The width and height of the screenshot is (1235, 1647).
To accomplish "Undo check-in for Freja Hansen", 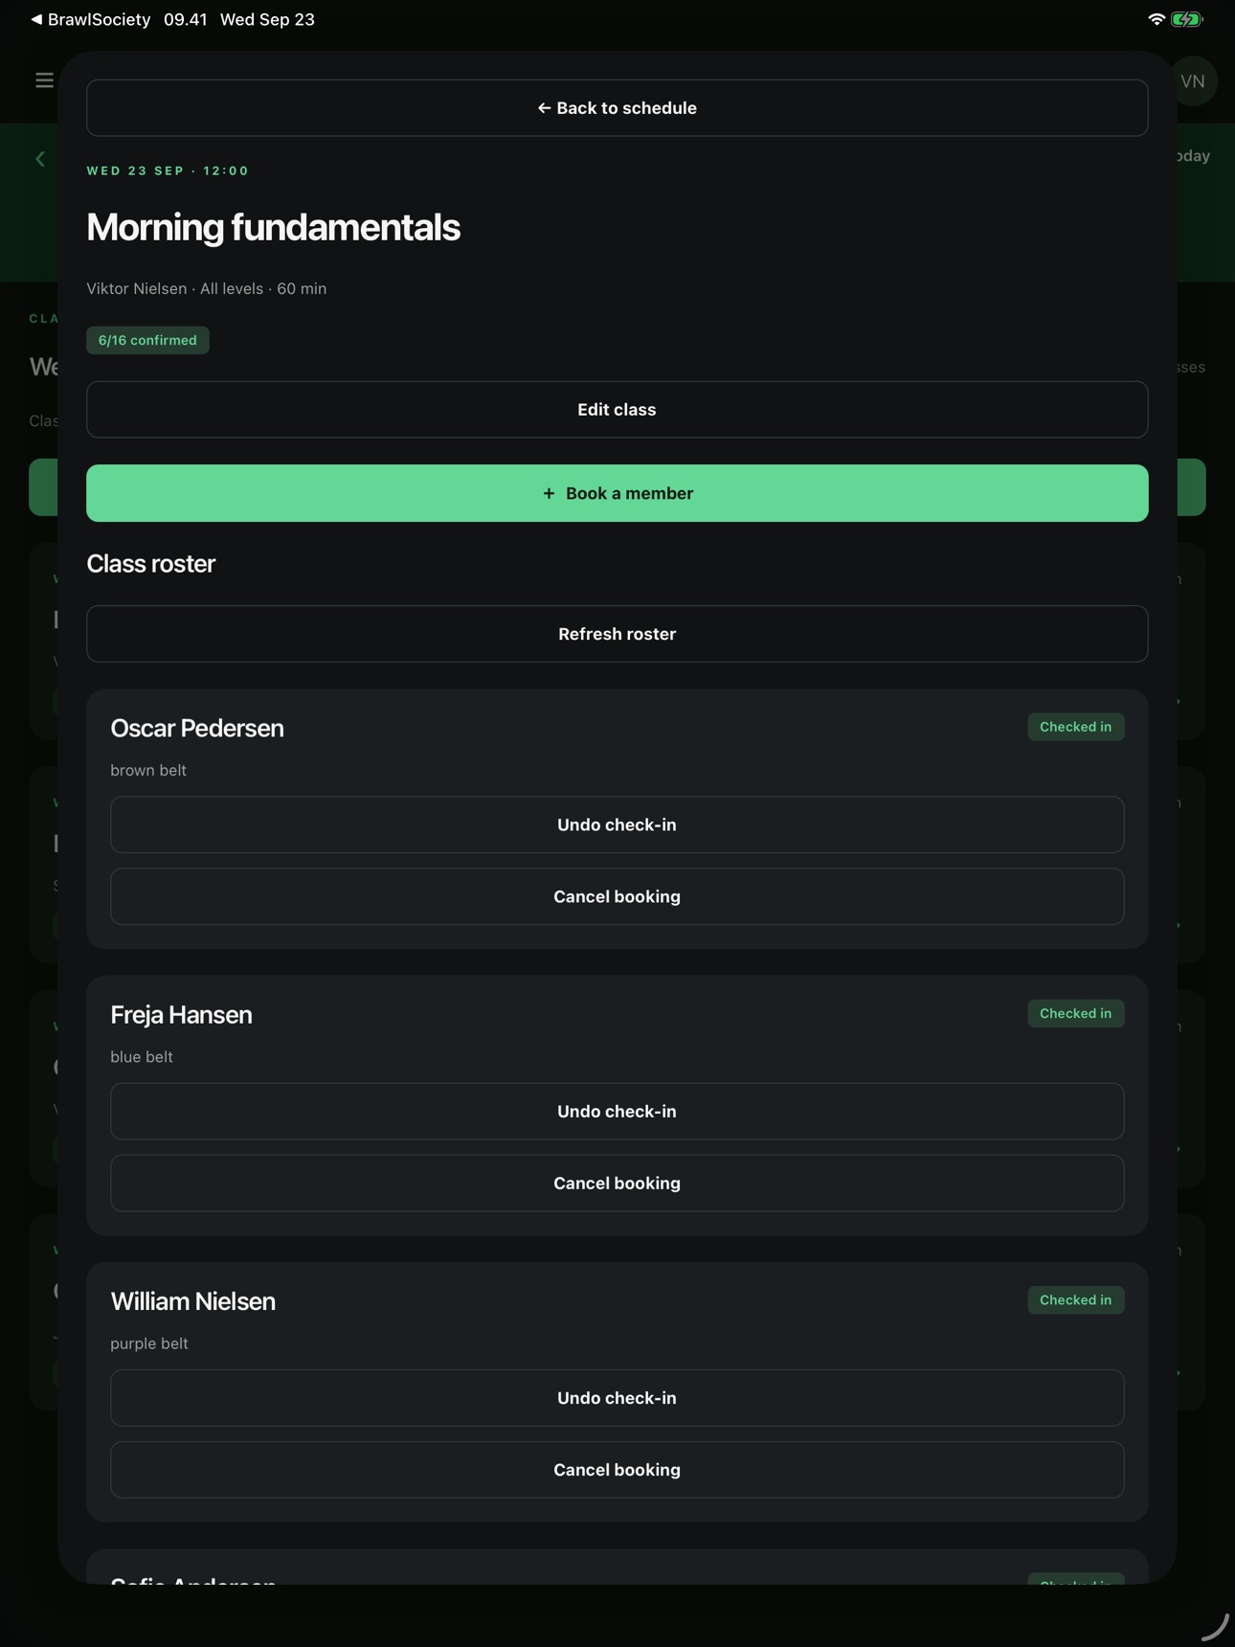I will tap(617, 1111).
